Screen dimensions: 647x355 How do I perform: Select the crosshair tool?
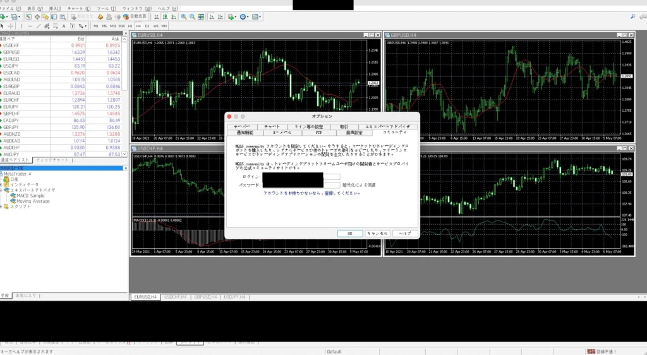point(11,26)
